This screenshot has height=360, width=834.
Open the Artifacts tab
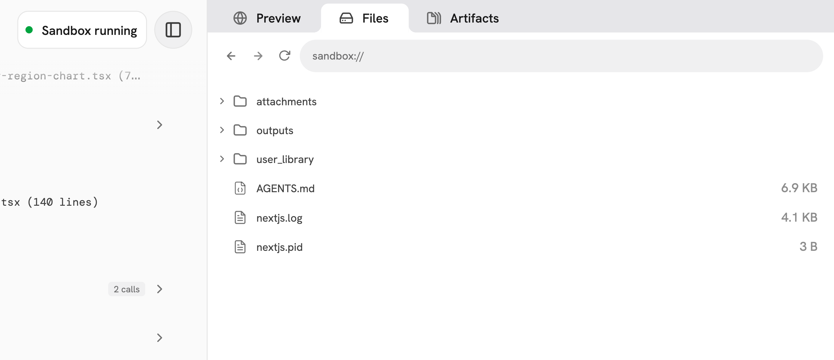(463, 18)
